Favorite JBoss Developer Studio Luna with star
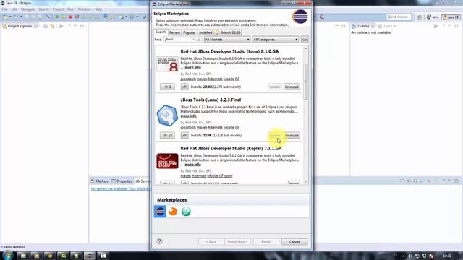The height and width of the screenshot is (260, 463). pos(167,87)
